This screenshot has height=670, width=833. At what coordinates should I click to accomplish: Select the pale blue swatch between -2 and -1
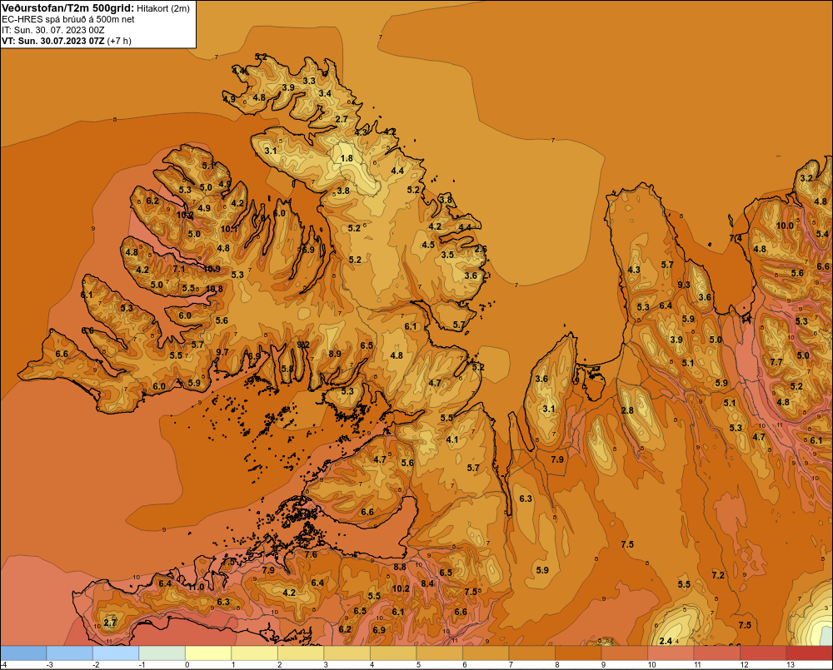coord(116,653)
